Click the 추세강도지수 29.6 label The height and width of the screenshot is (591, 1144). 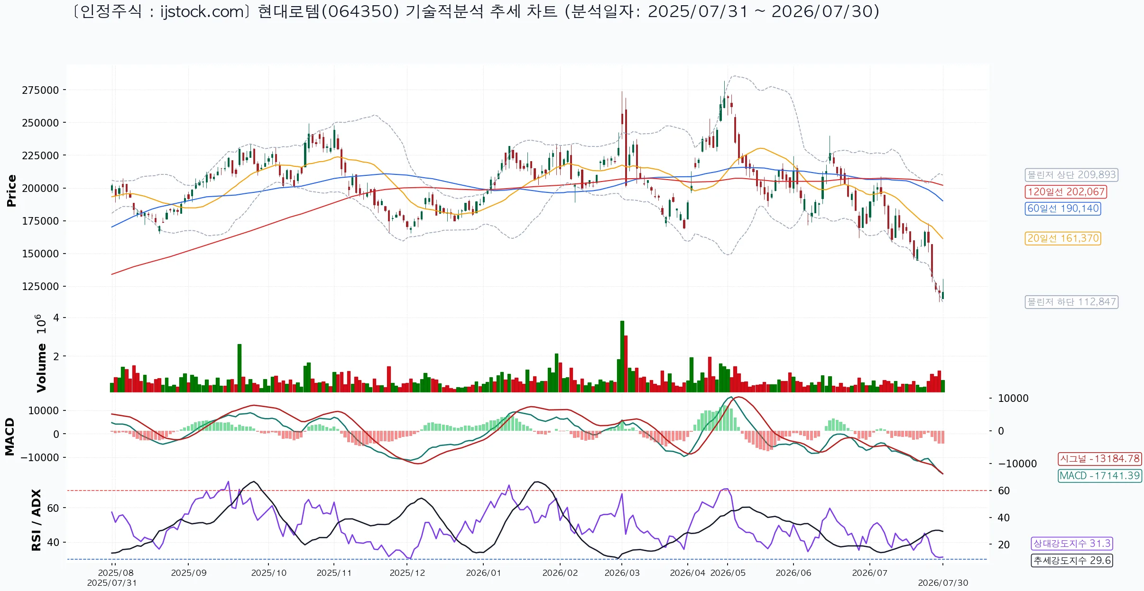click(x=1072, y=561)
